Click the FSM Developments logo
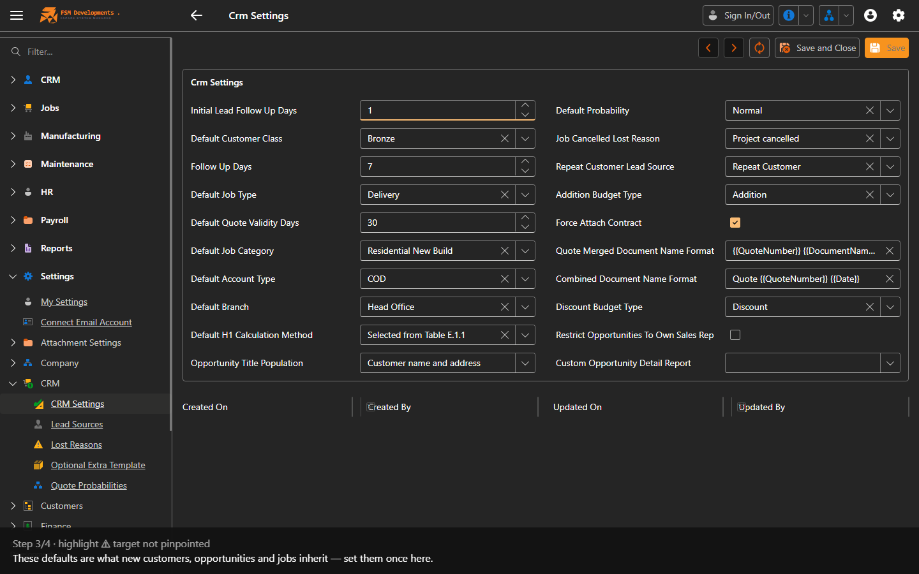 click(x=79, y=15)
